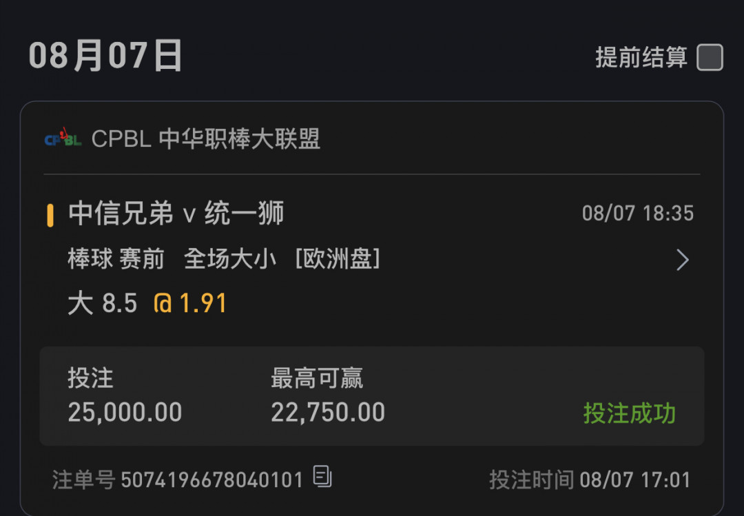Click the 08月07日 date header
The height and width of the screenshot is (516, 744).
tap(105, 56)
